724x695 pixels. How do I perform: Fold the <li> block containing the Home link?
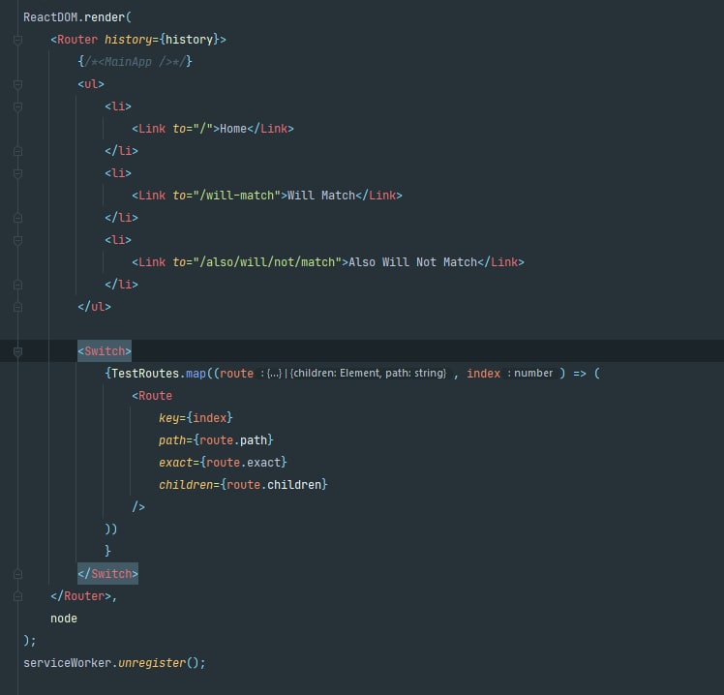pos(18,107)
